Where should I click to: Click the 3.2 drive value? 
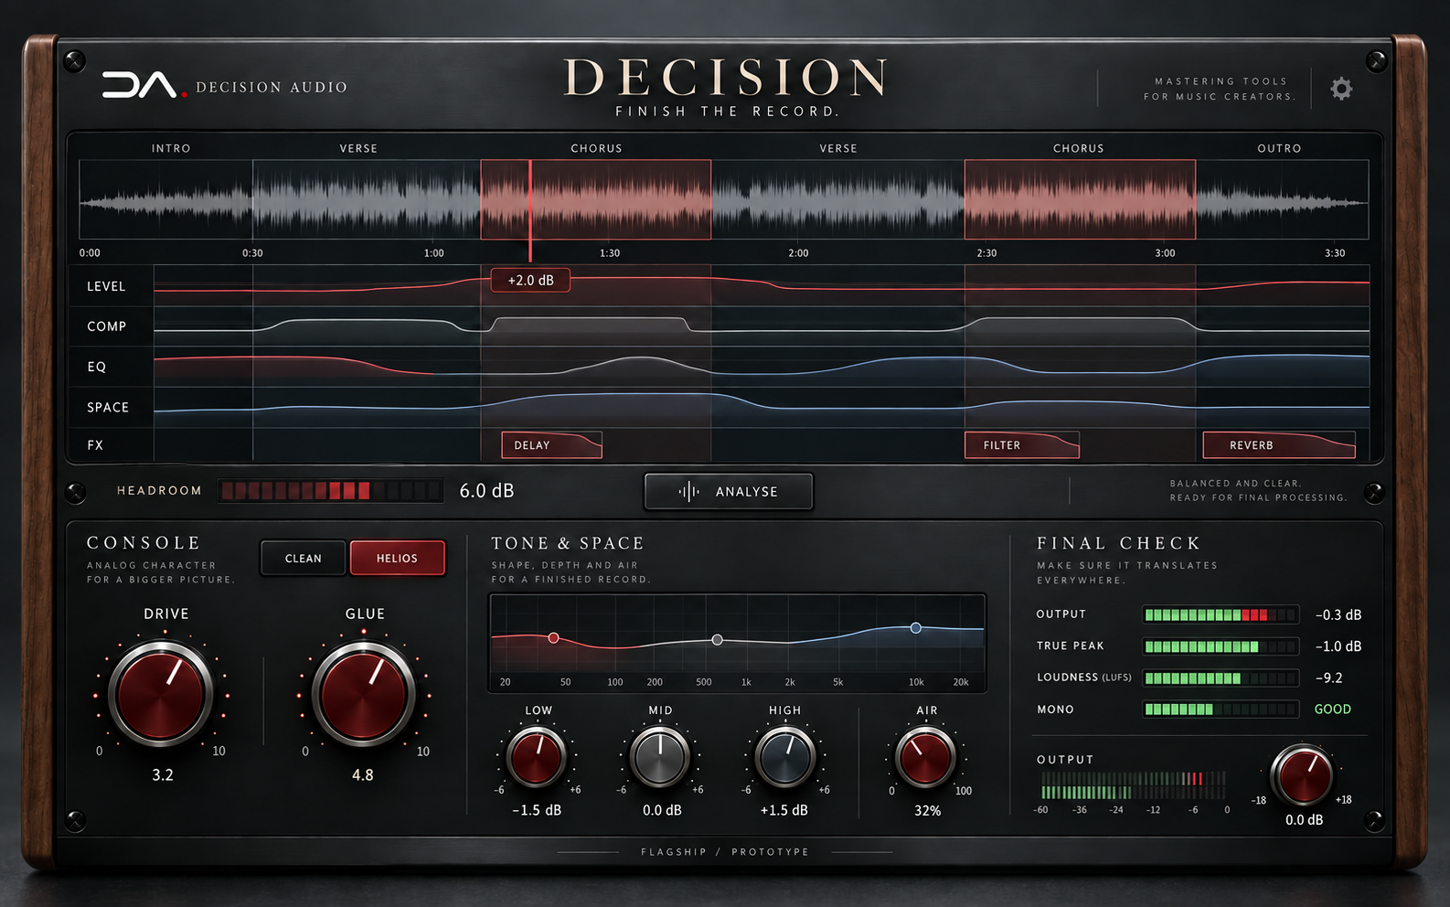pos(162,775)
